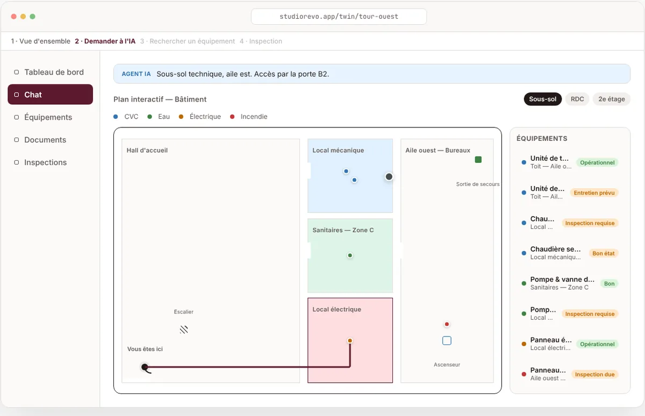Select the Hall d'accueil room on the plan
The image size is (645, 416).
[211, 261]
